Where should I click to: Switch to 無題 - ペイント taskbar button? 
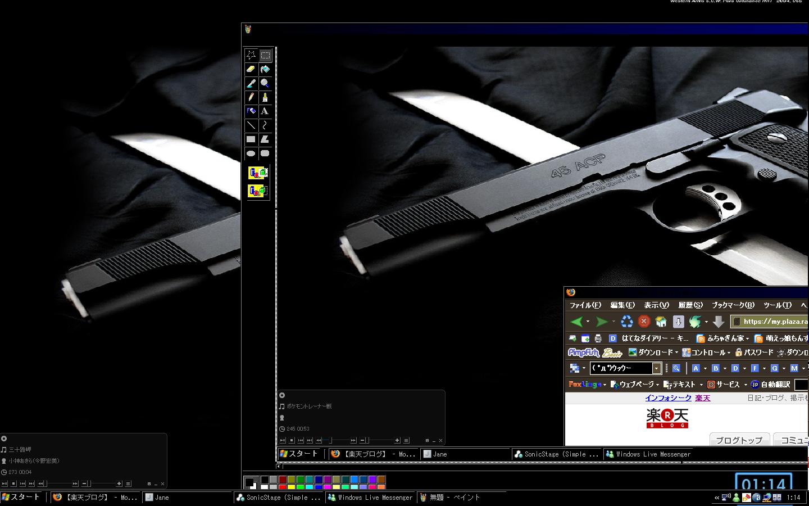click(x=462, y=498)
